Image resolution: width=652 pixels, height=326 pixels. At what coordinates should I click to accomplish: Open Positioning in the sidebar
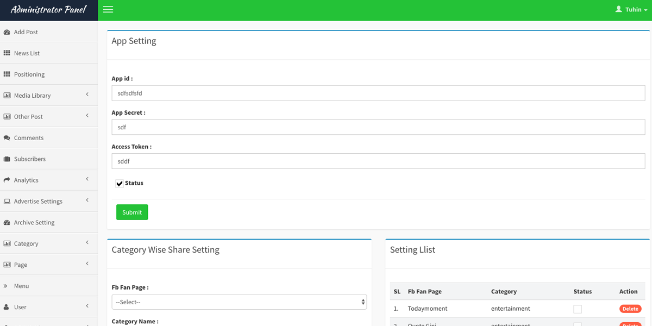tap(29, 74)
